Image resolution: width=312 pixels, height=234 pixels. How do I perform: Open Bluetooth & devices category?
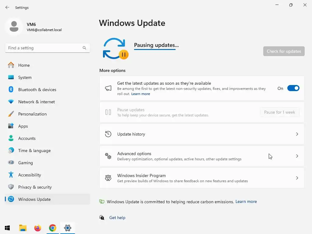point(47,90)
